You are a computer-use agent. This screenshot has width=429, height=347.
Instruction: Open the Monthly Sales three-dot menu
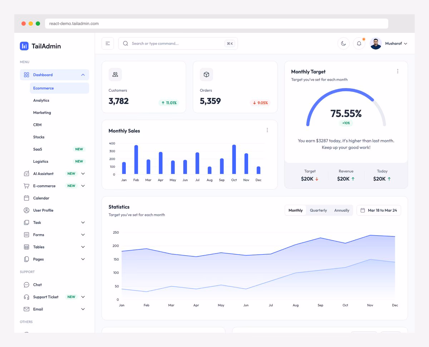[x=267, y=130]
